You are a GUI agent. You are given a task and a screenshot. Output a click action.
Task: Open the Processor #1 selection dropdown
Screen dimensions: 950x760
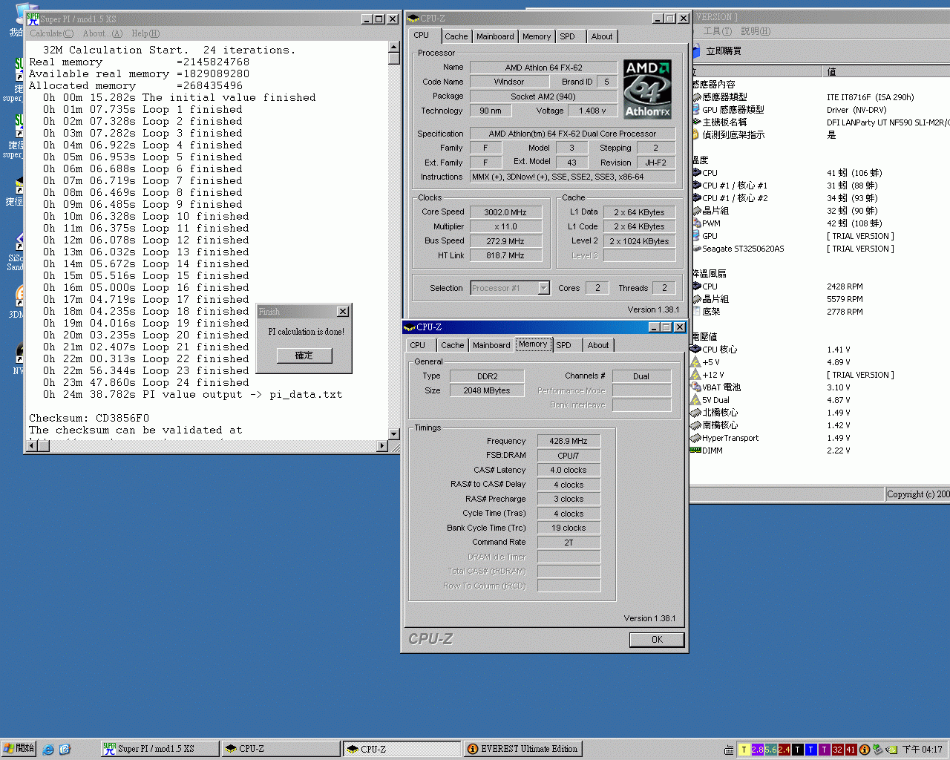point(544,288)
